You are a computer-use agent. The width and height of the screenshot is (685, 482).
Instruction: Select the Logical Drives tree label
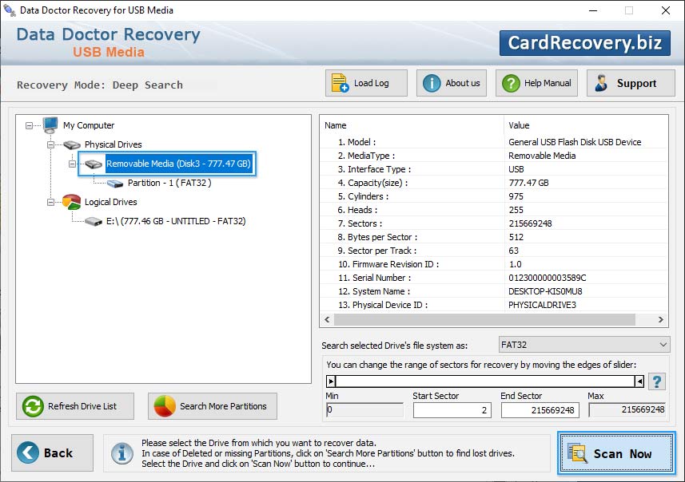(110, 202)
